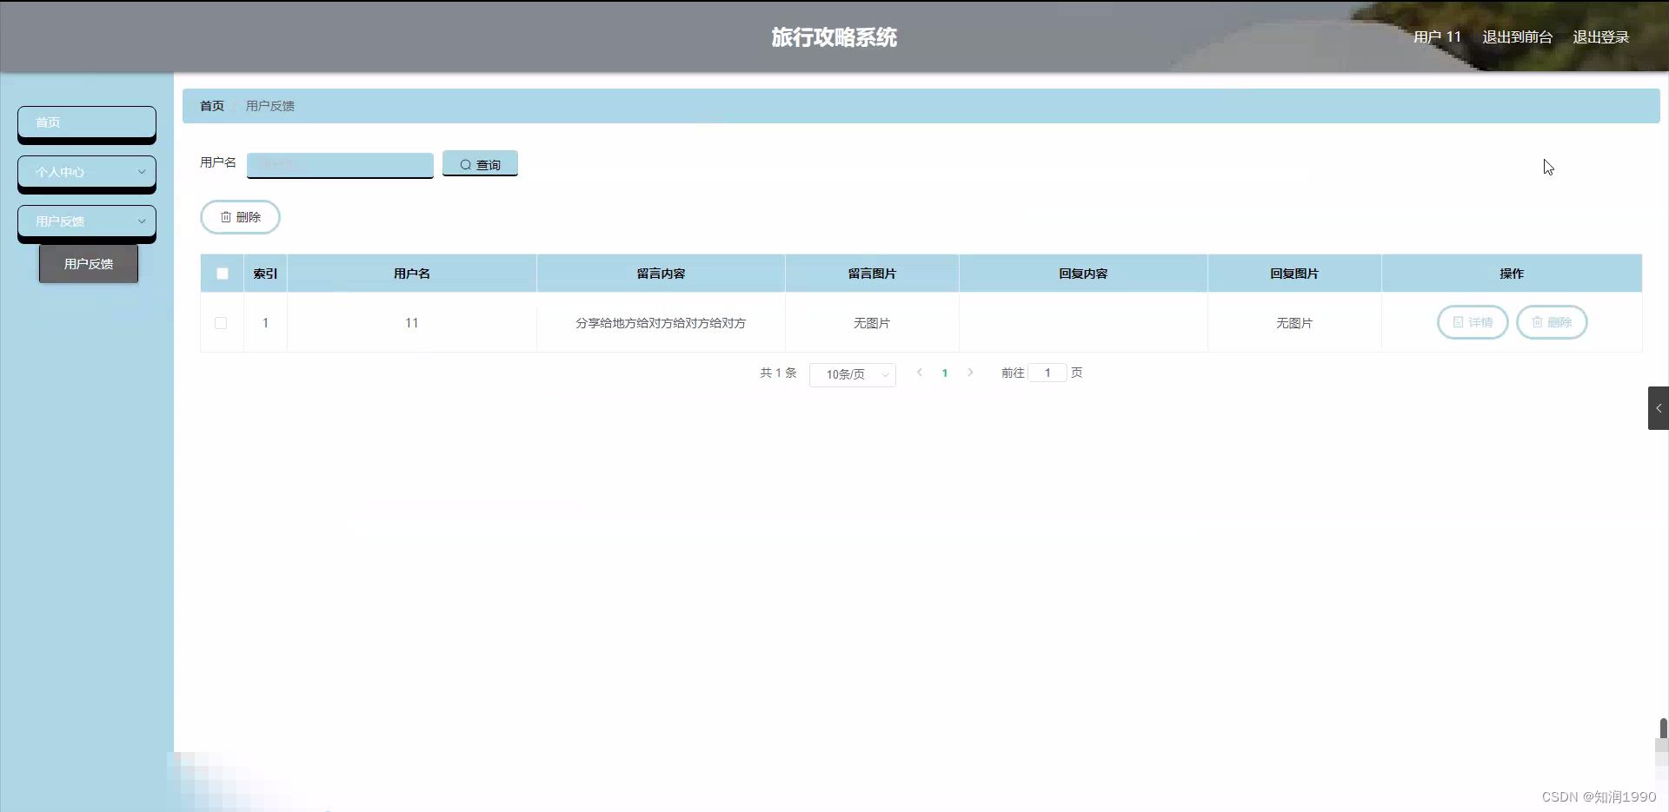Screen dimensions: 1669x812
Task: Click the 用户名 search input field
Action: coord(339,165)
